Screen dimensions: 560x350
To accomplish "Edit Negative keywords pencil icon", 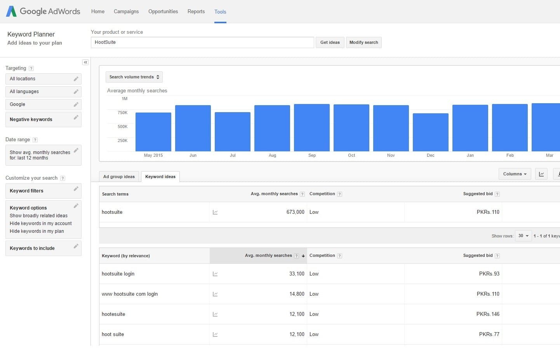I will point(76,117).
